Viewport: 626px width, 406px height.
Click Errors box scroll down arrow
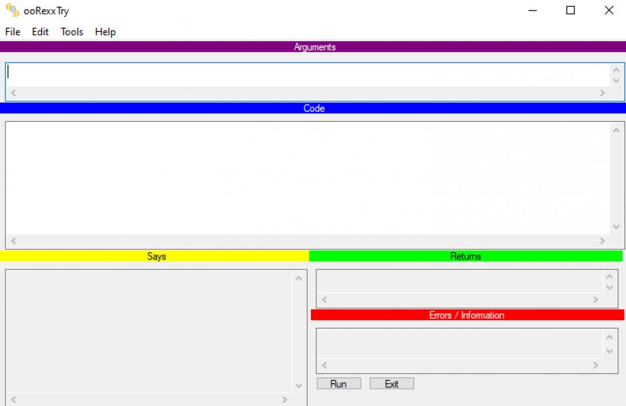click(609, 351)
